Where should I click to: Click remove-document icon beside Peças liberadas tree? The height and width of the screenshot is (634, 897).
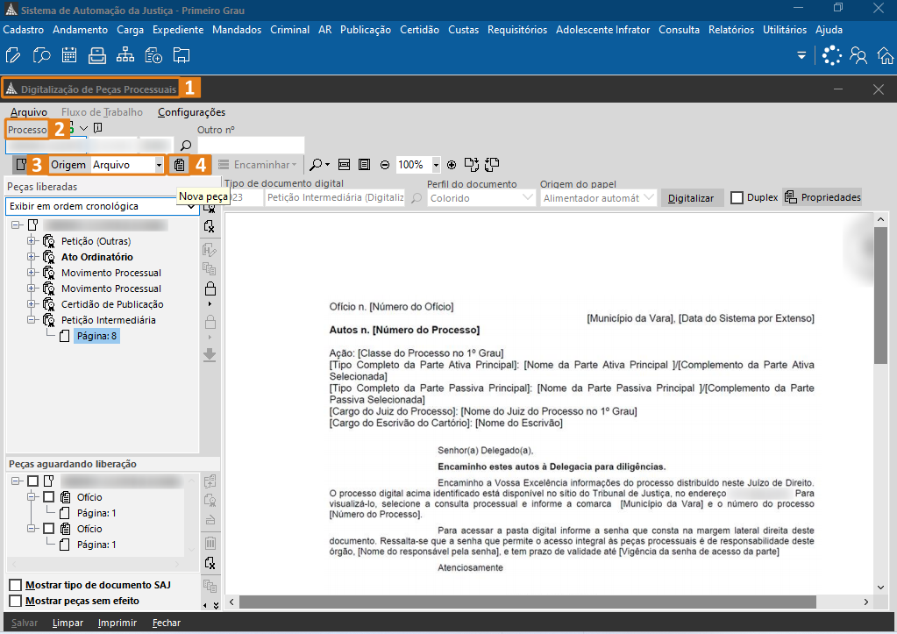pyautogui.click(x=210, y=226)
